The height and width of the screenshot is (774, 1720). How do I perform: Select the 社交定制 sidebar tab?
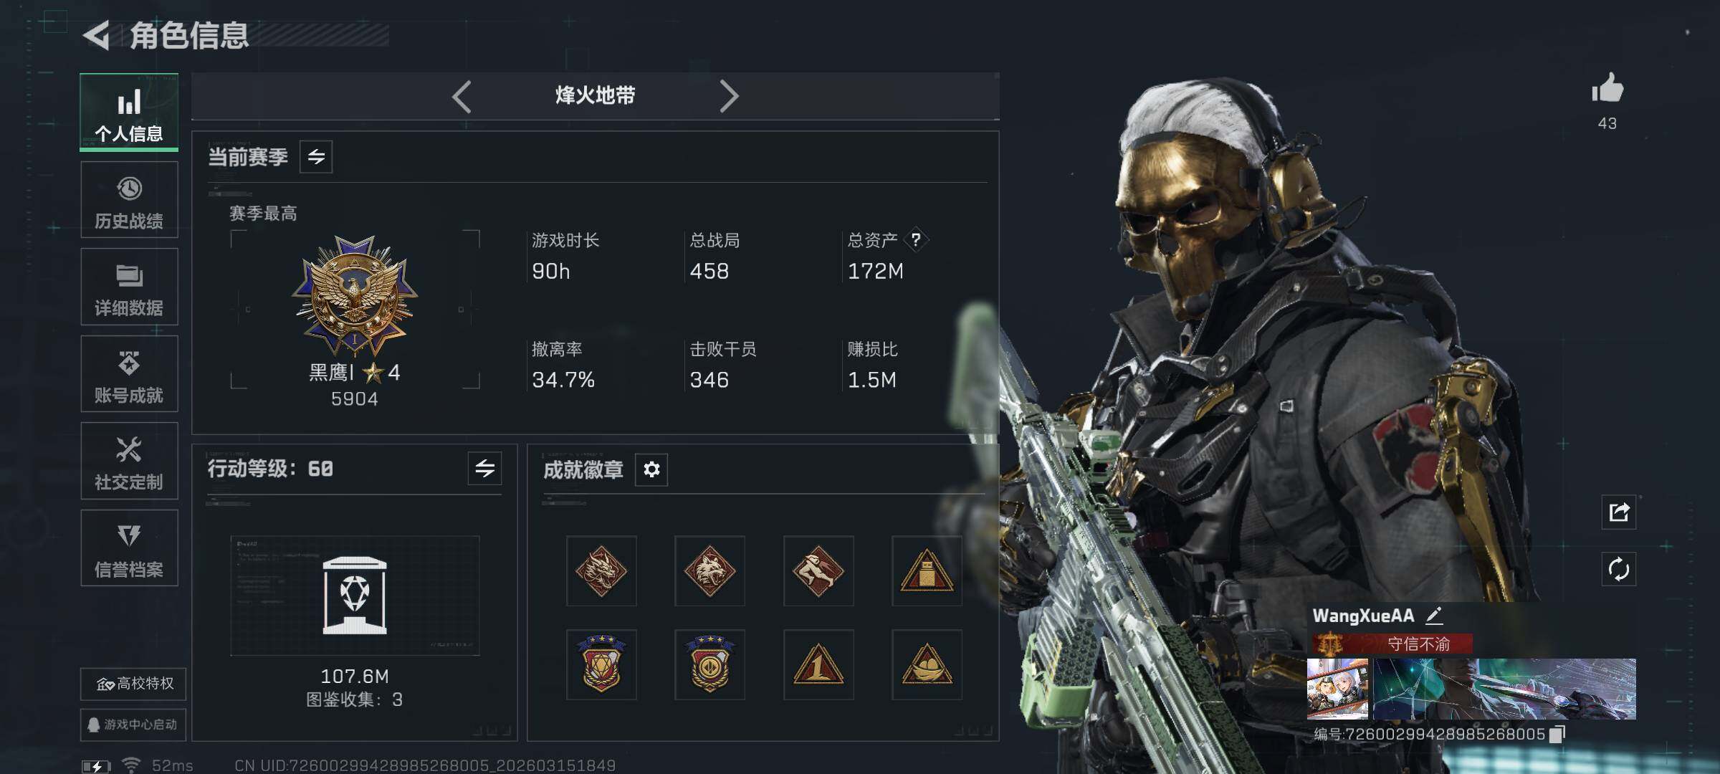point(129,461)
